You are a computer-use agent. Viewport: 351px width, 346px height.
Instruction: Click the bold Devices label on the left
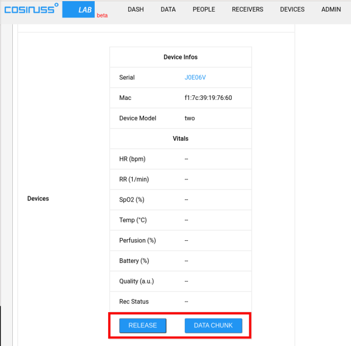click(x=38, y=199)
